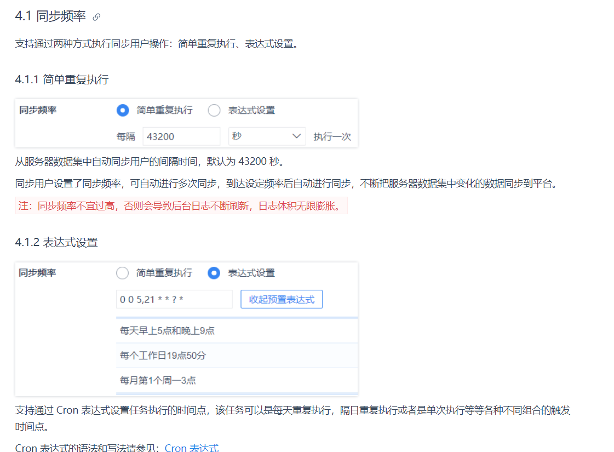Click the cron expression field 0 0 5,21
This screenshot has height=452, width=614.
(x=174, y=299)
